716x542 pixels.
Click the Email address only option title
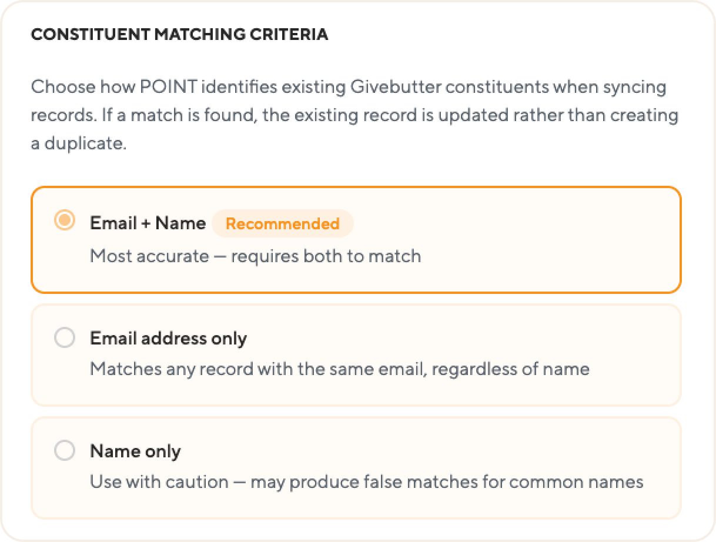pos(168,339)
